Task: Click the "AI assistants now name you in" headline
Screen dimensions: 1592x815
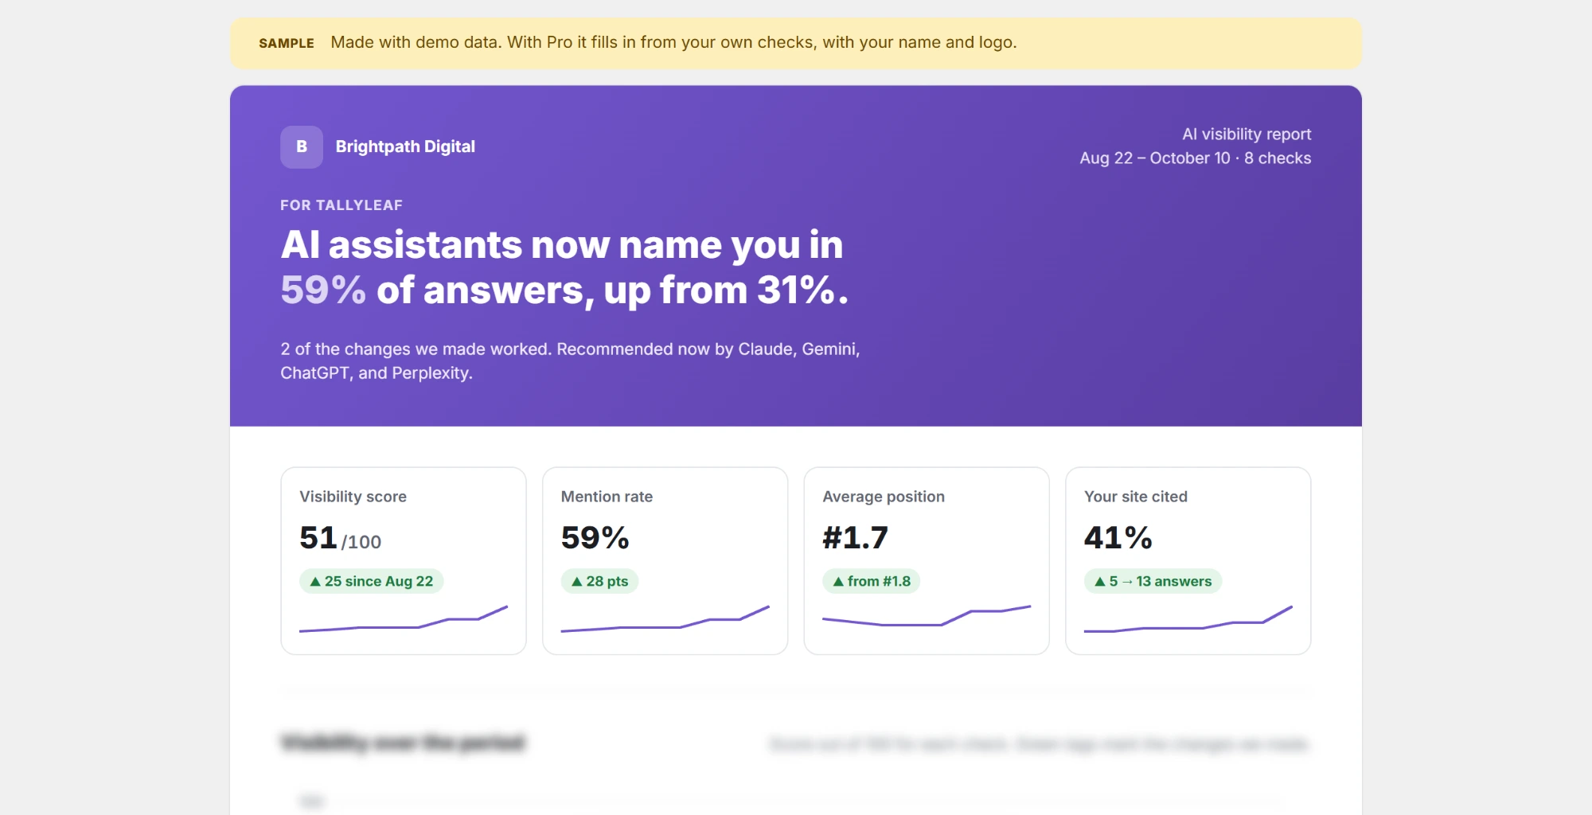Action: [x=562, y=244]
